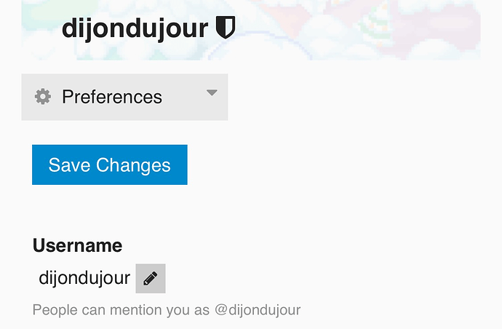The image size is (502, 329).
Task: Click the dijondujour username value text
Action: [x=84, y=277]
